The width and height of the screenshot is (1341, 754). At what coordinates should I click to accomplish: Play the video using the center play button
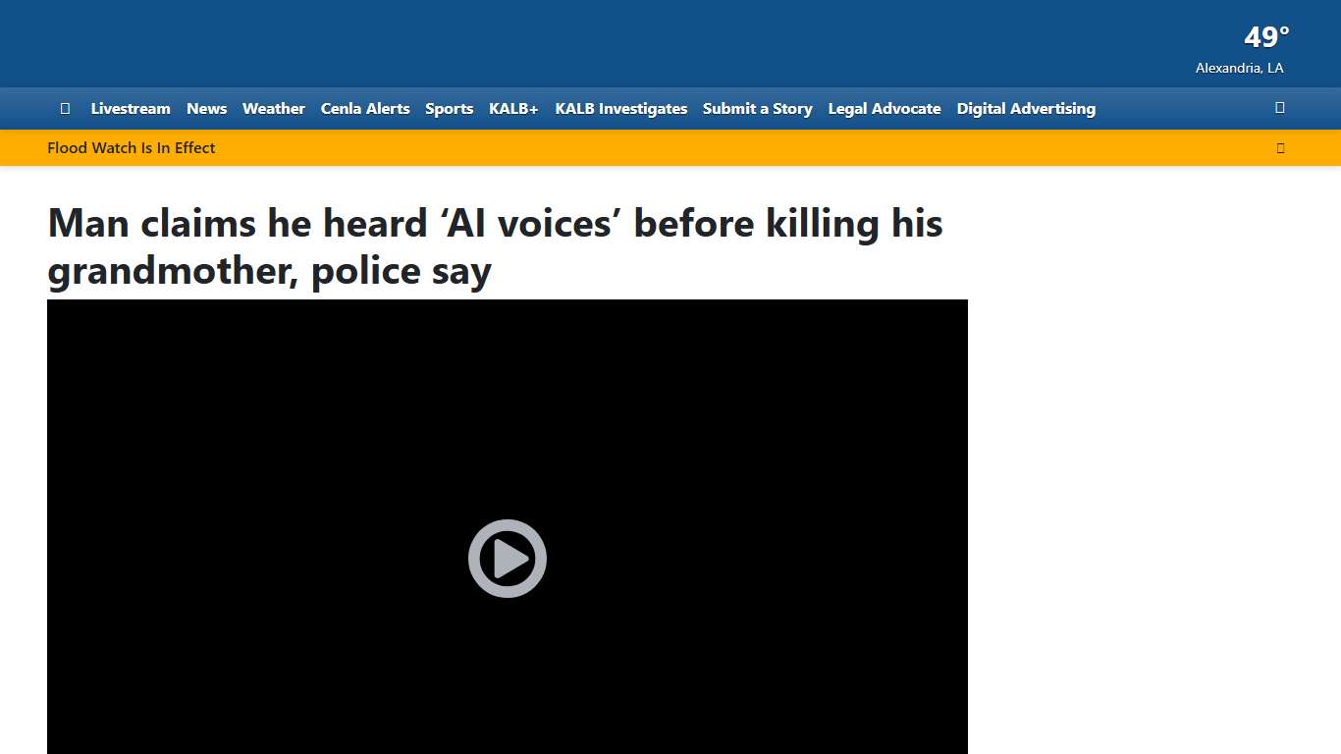point(507,558)
